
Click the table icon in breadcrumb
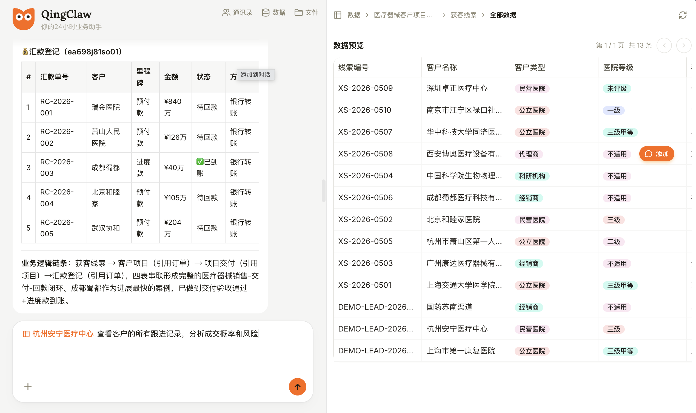[x=337, y=15]
